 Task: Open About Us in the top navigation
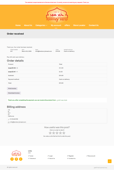(28, 25)
